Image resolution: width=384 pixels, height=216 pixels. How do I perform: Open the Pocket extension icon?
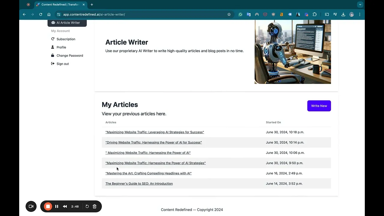pos(265,14)
